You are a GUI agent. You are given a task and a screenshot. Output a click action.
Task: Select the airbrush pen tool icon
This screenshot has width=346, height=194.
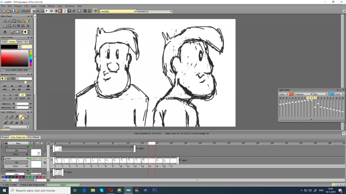point(16,117)
